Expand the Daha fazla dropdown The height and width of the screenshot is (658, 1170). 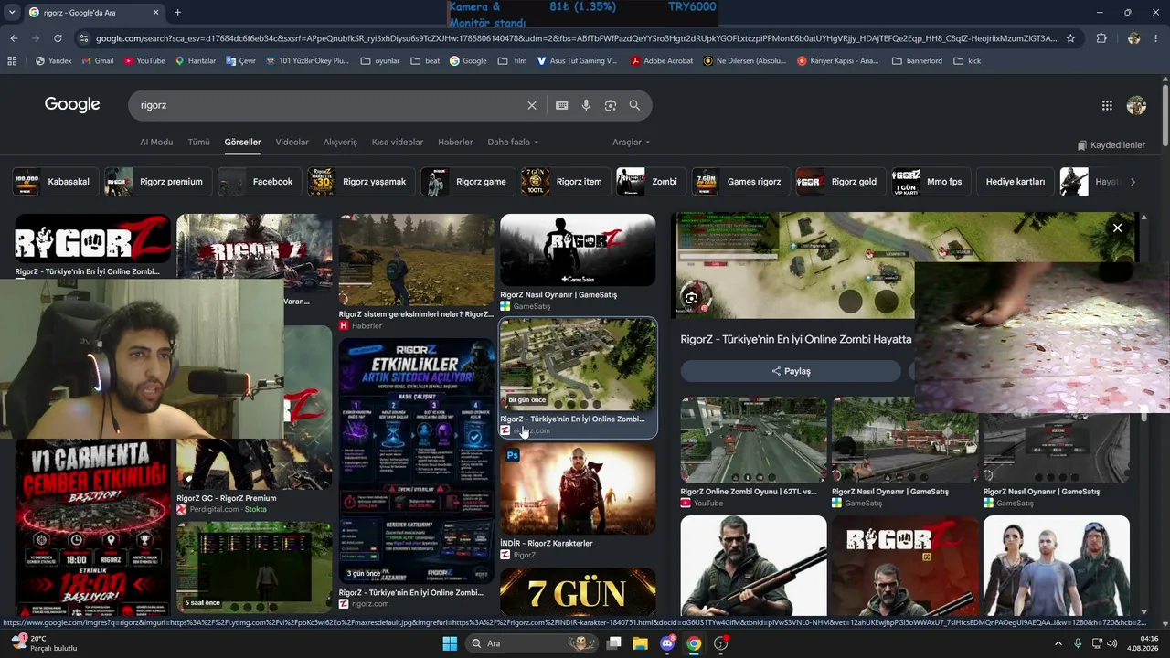pyautogui.click(x=513, y=143)
